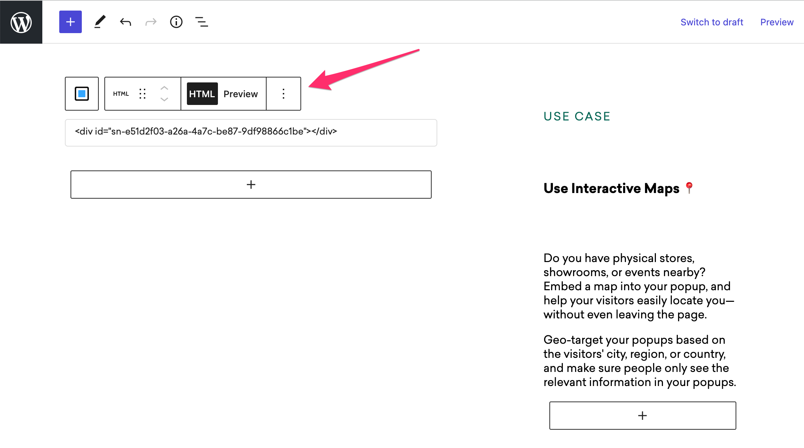Move the HTML block up
804x448 pixels.
point(164,88)
